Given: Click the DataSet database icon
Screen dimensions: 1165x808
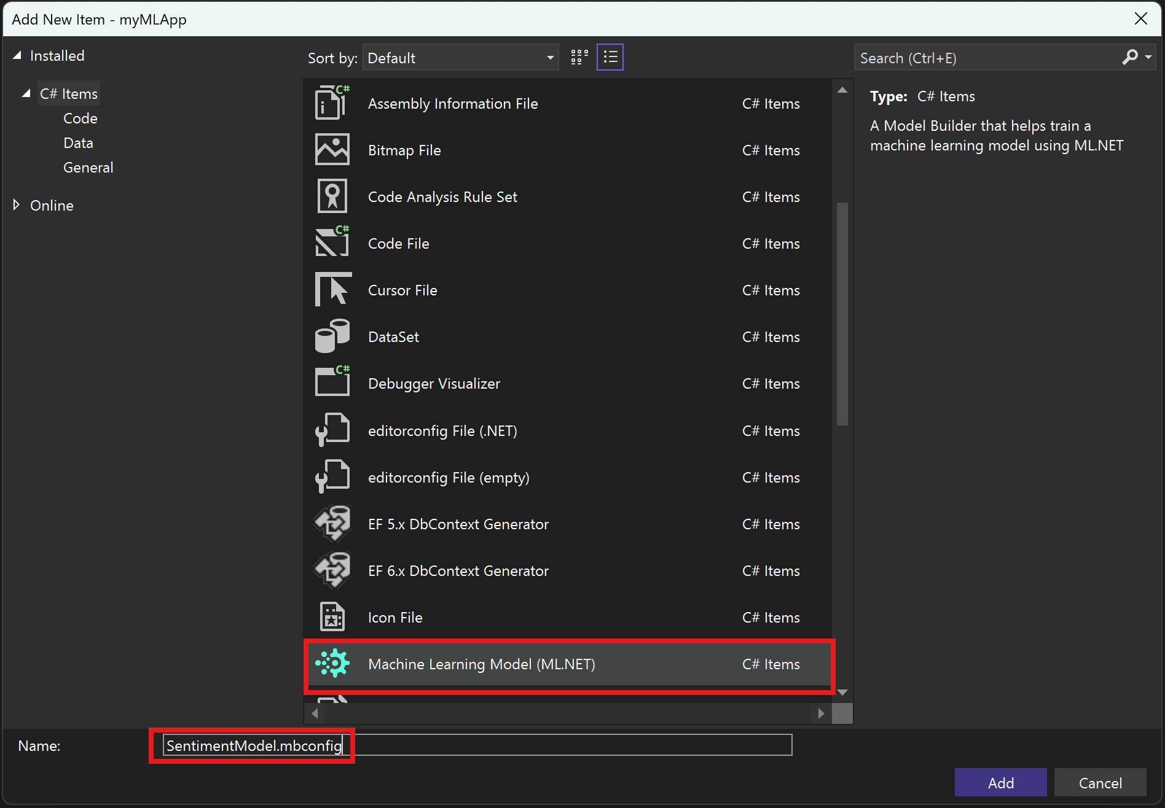Looking at the screenshot, I should pyautogui.click(x=332, y=336).
